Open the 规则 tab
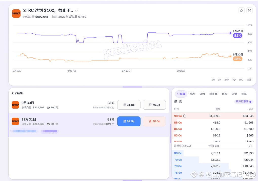 [x=202, y=94]
